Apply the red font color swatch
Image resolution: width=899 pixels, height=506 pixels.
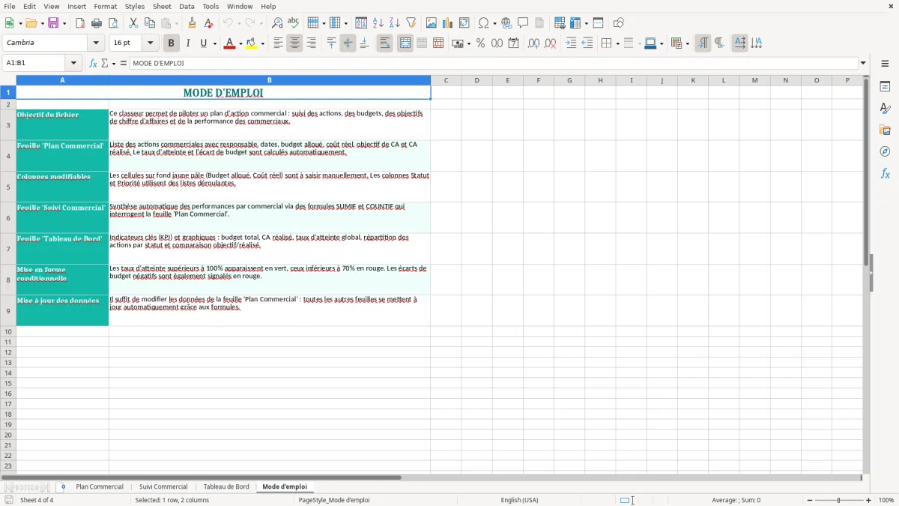tap(229, 43)
